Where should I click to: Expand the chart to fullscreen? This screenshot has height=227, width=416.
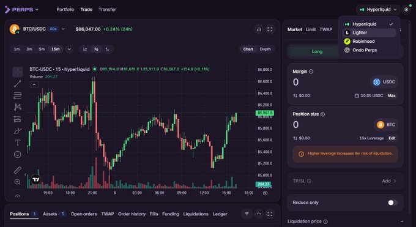click(x=270, y=29)
